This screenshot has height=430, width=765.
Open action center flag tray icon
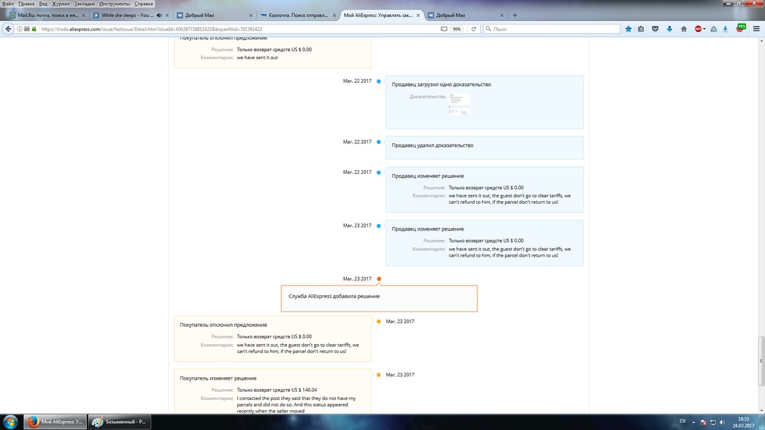point(703,422)
